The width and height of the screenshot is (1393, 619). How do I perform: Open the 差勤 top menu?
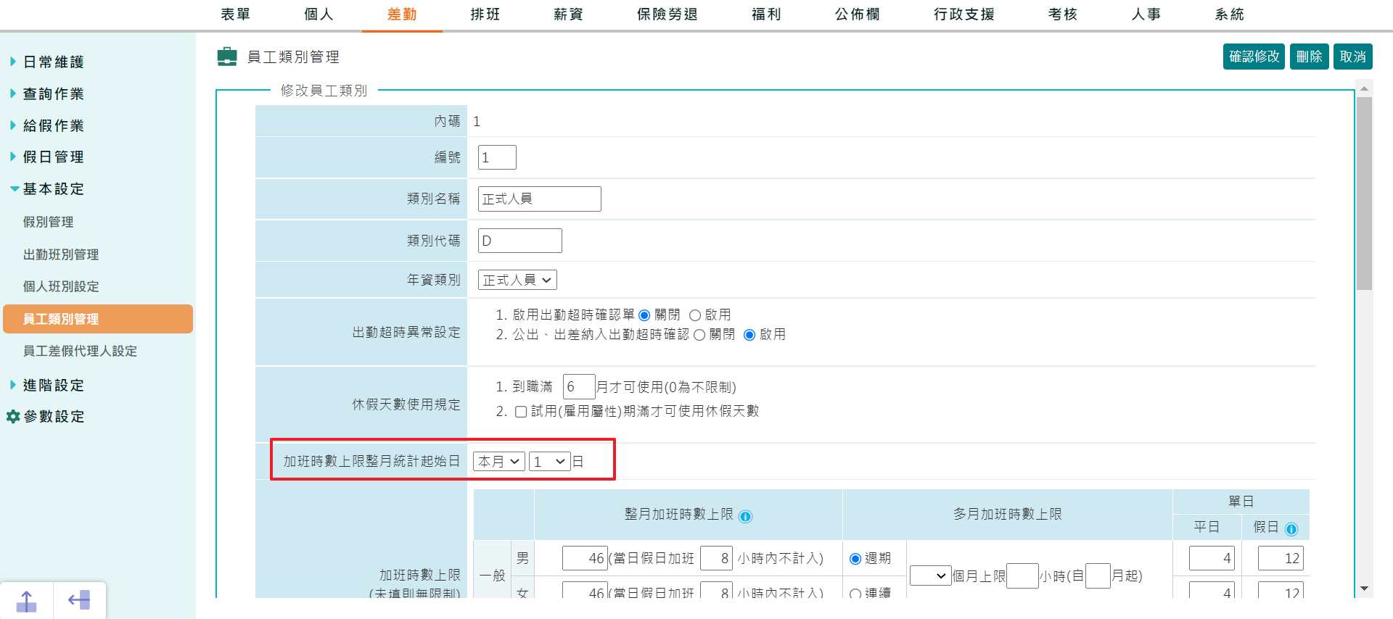[x=402, y=14]
